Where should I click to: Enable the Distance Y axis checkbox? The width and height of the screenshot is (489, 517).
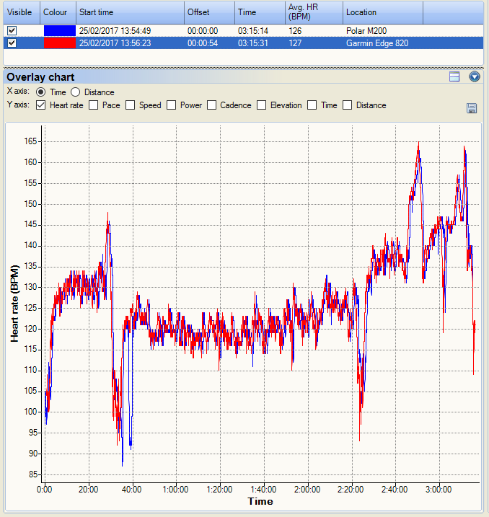(347, 105)
